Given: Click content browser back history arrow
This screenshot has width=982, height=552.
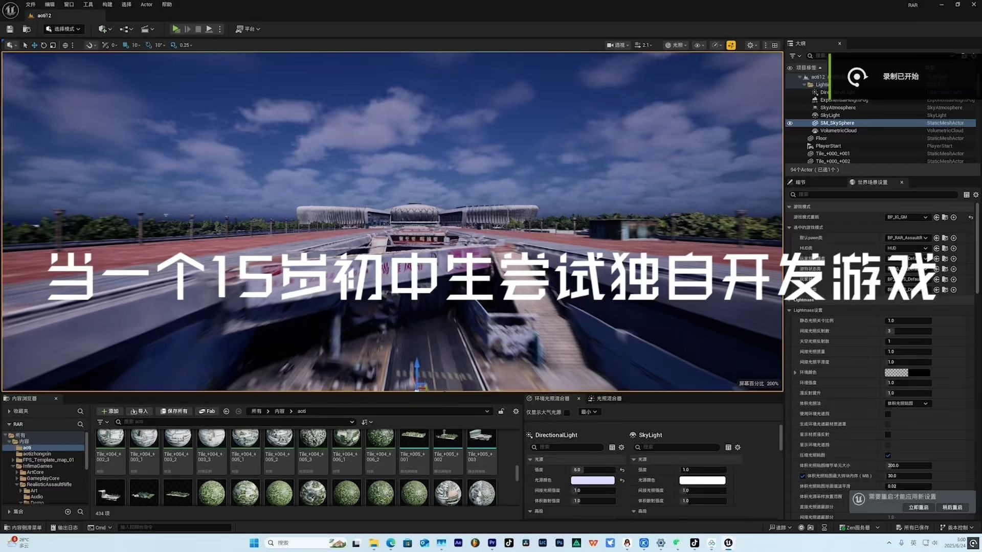Looking at the screenshot, I should point(226,411).
